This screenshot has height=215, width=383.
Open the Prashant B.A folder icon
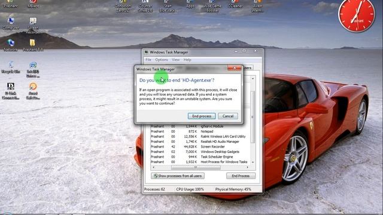pyautogui.click(x=33, y=45)
